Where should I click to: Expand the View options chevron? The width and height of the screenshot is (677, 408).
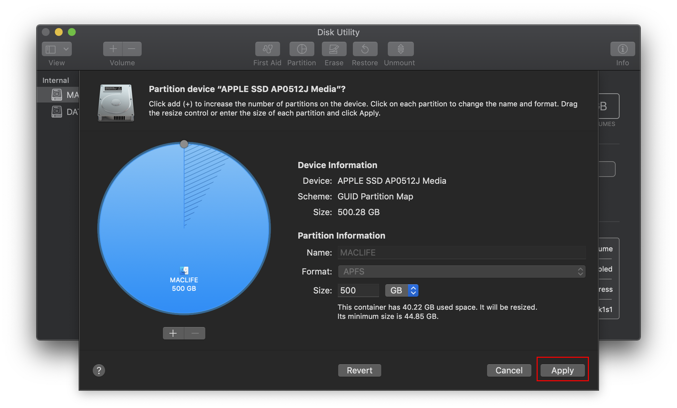[66, 49]
